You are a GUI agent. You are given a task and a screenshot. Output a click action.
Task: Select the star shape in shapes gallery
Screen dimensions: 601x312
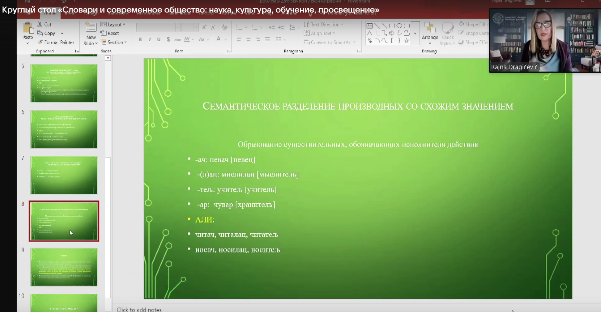point(407,41)
